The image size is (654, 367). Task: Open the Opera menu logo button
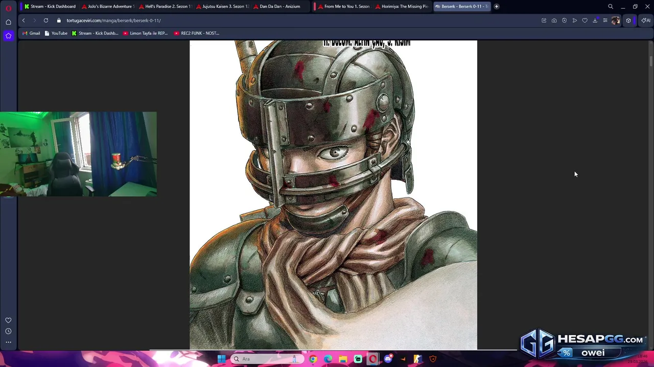coord(8,8)
